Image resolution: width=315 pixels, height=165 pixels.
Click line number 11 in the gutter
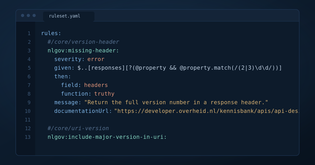(28, 120)
